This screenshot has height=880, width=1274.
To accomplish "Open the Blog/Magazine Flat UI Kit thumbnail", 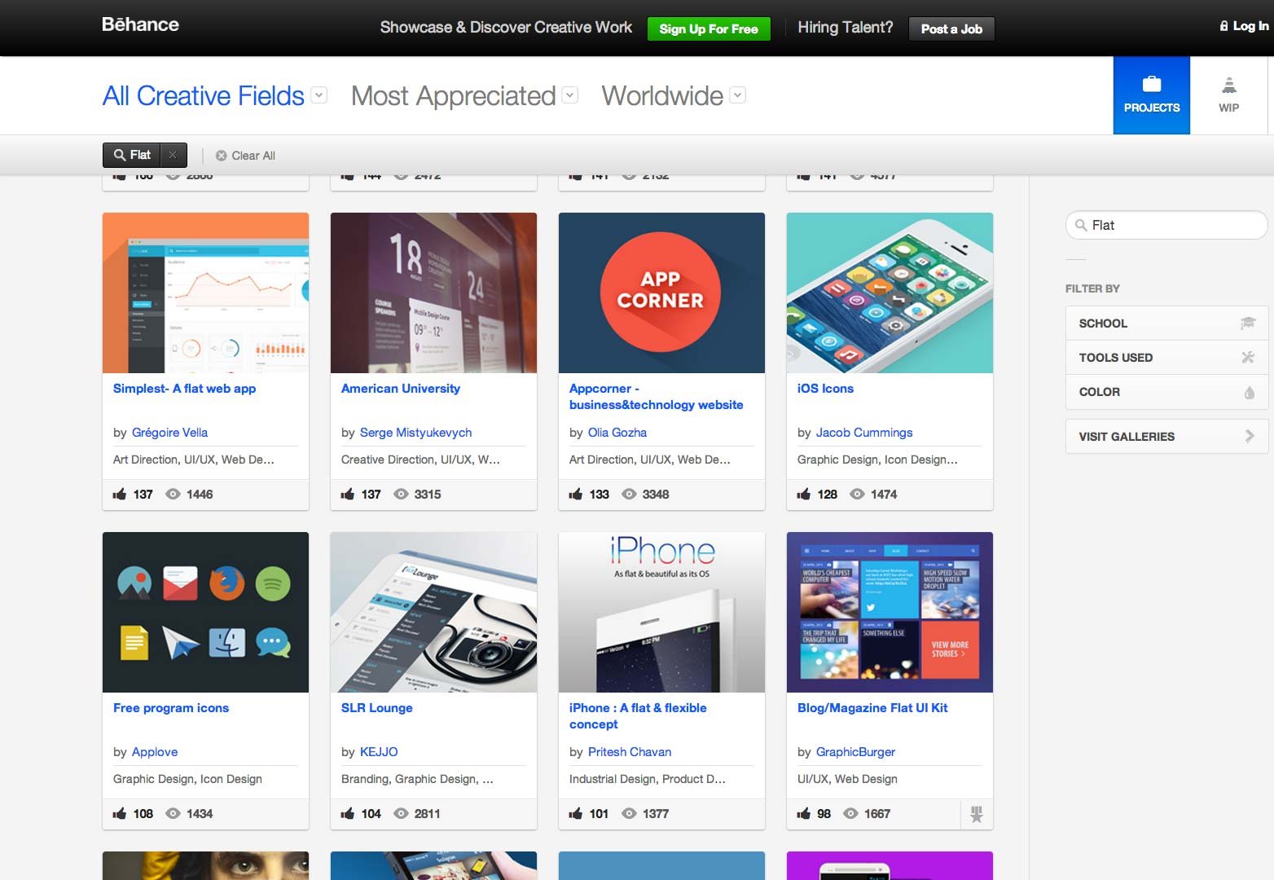I will [890, 612].
